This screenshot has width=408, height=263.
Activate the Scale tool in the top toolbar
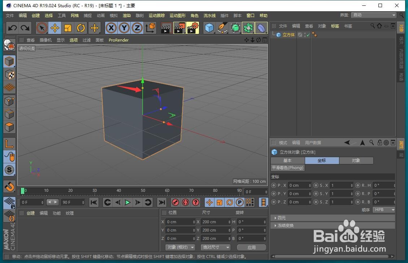tap(68, 28)
